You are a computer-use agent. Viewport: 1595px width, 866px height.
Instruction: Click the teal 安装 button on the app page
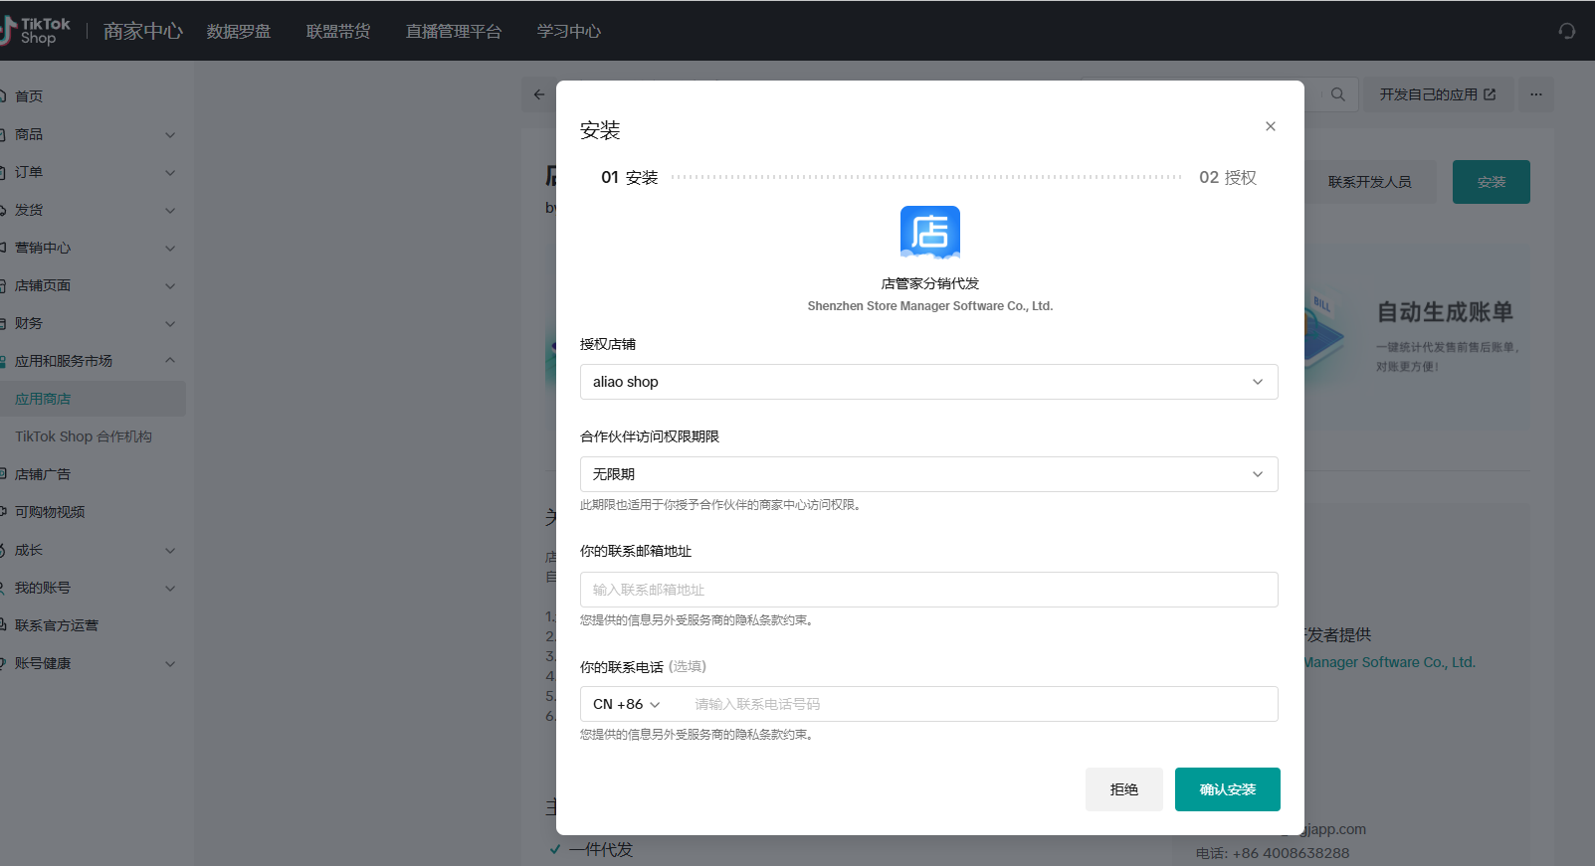pos(1492,182)
